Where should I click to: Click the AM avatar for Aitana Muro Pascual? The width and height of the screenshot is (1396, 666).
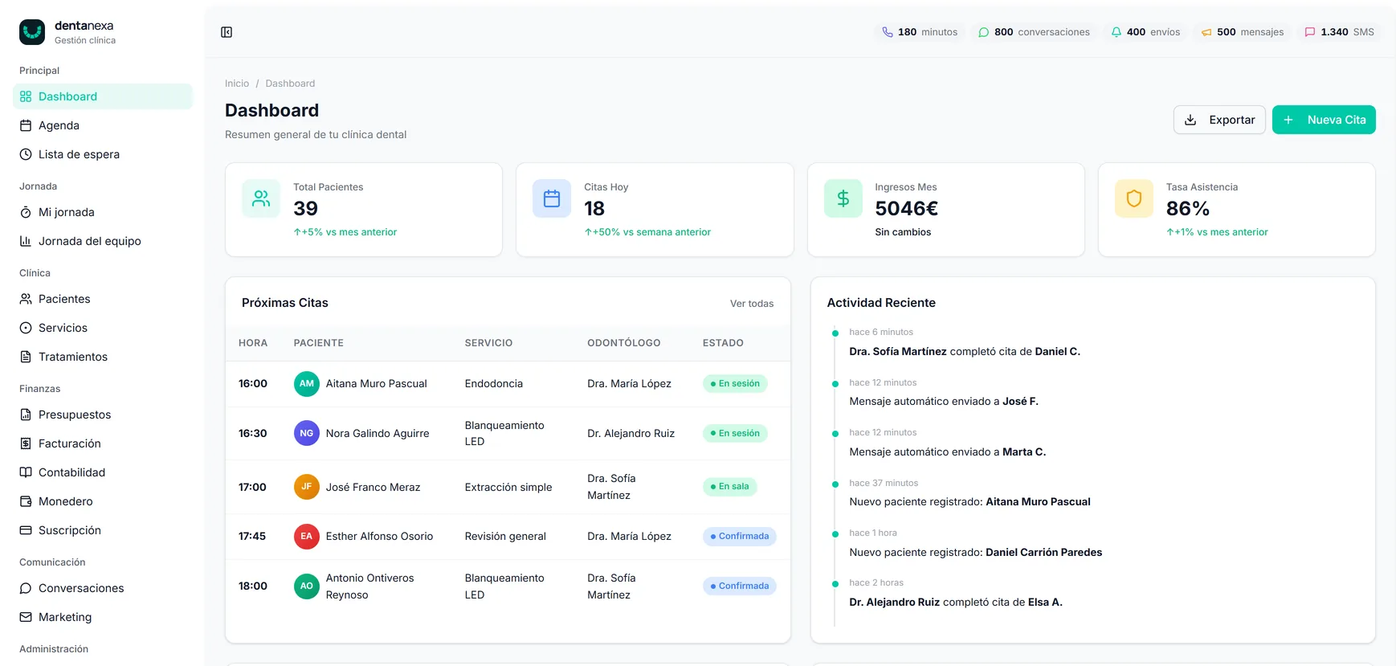pos(307,384)
